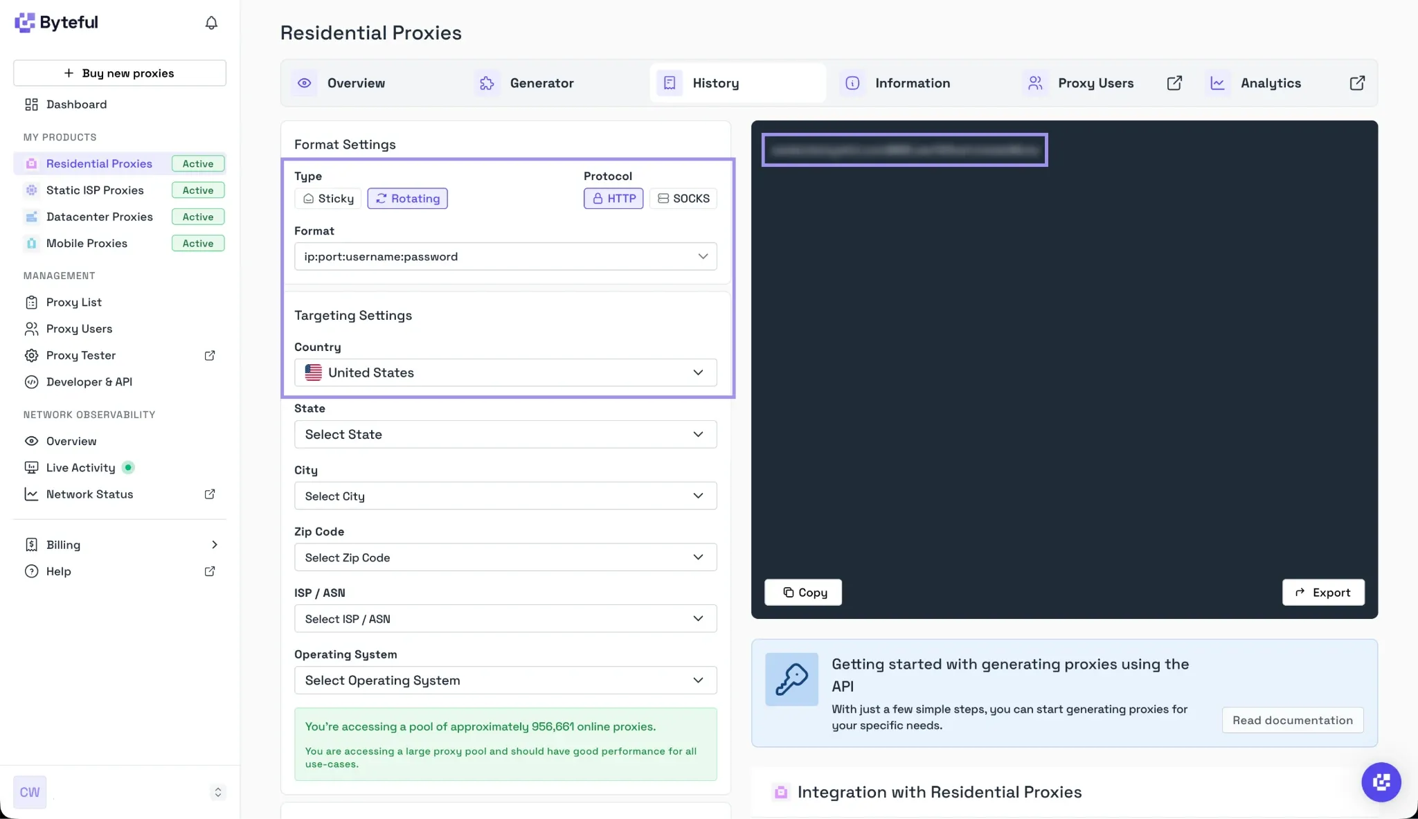Click the Billing receipt icon
Viewport: 1418px width, 819px height.
(31, 545)
